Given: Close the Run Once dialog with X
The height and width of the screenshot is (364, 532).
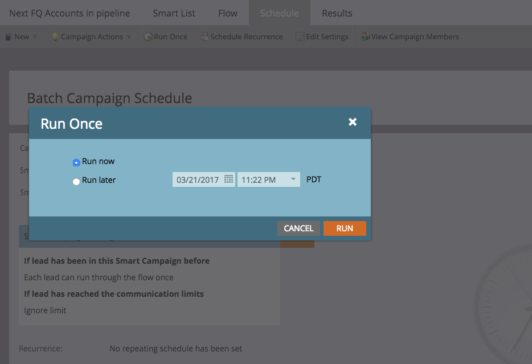Looking at the screenshot, I should coord(353,122).
